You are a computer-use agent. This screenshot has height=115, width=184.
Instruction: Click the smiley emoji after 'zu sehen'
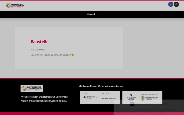(73, 55)
